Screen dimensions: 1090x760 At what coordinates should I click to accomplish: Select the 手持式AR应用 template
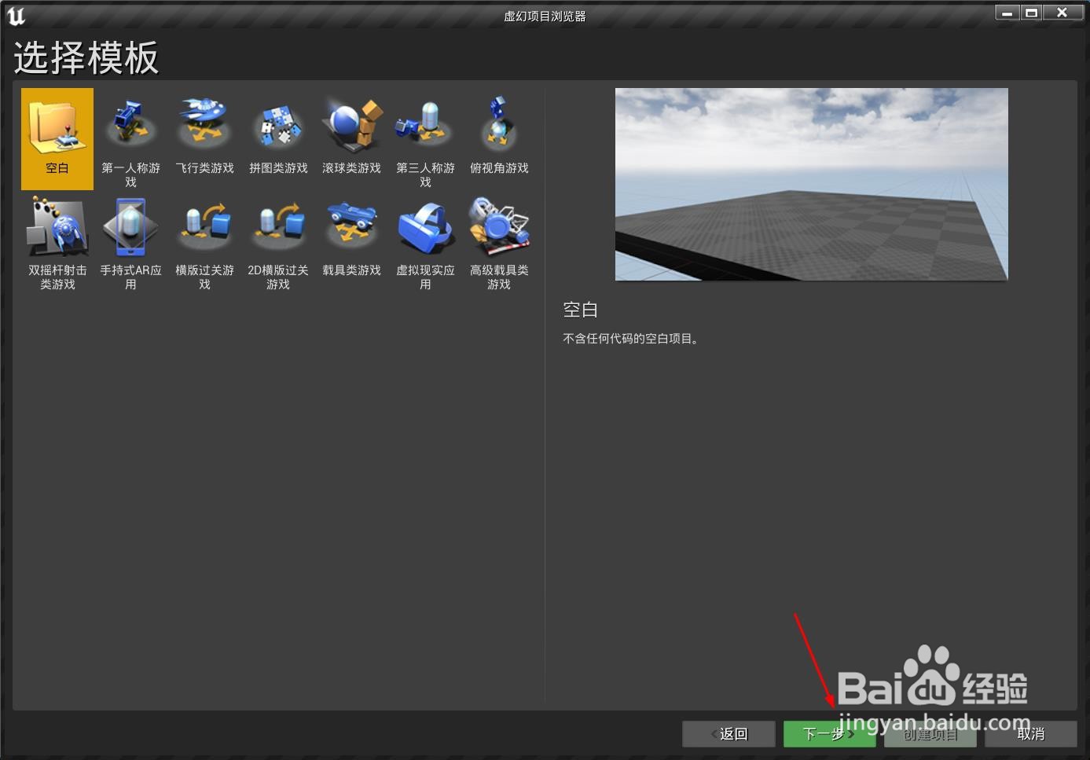[130, 243]
